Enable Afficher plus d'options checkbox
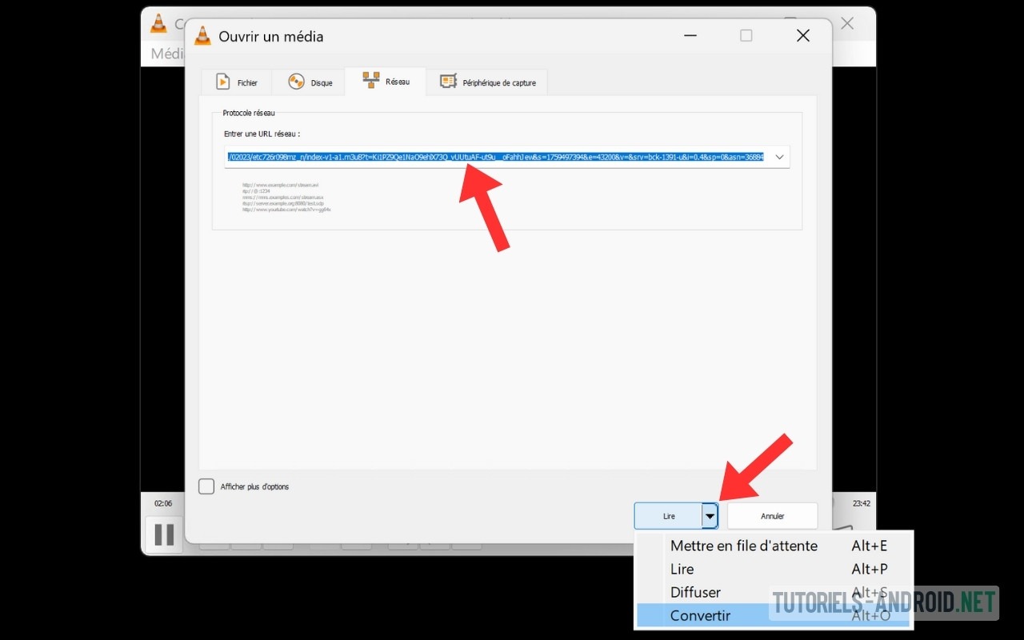1024x640 pixels. (206, 486)
